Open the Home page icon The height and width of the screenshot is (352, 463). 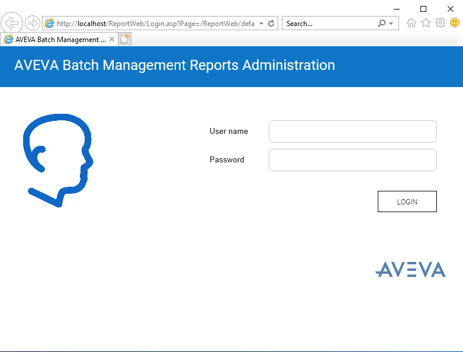411,23
